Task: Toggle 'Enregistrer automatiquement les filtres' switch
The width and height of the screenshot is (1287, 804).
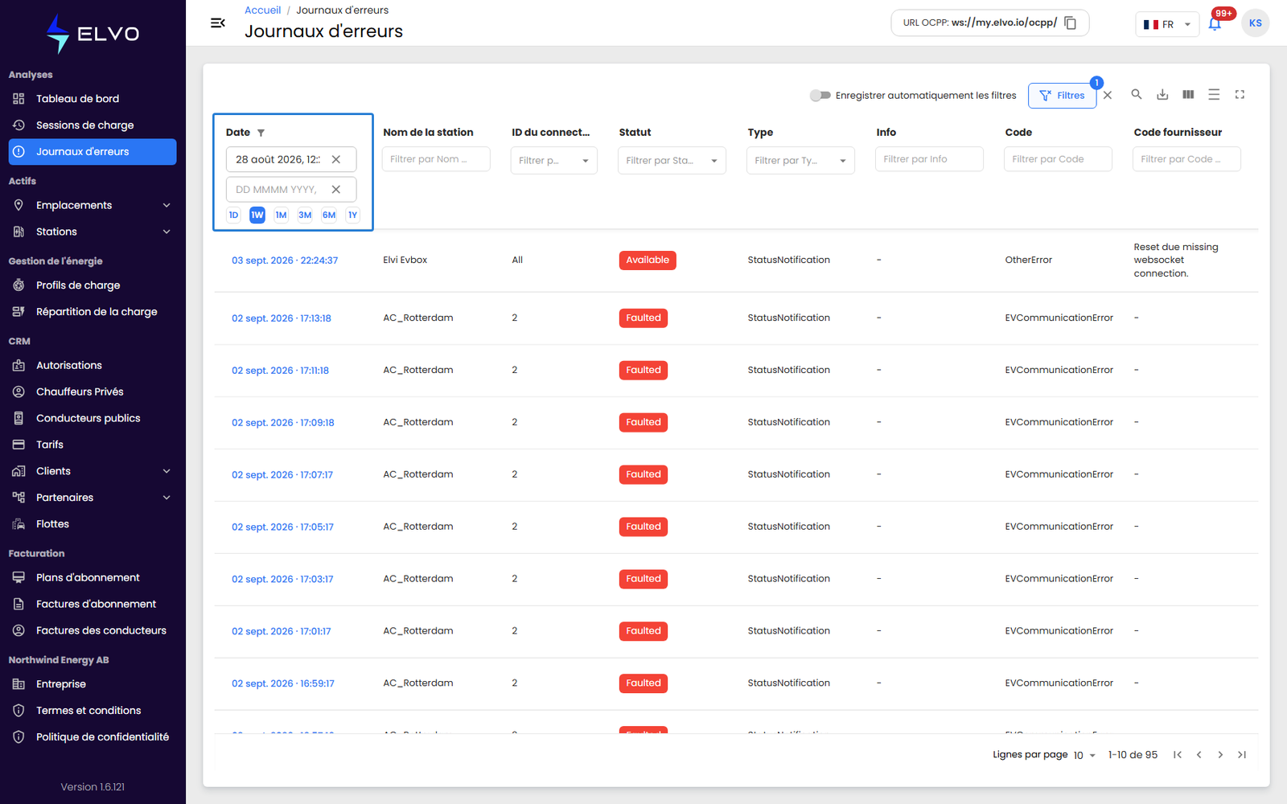Action: point(820,95)
